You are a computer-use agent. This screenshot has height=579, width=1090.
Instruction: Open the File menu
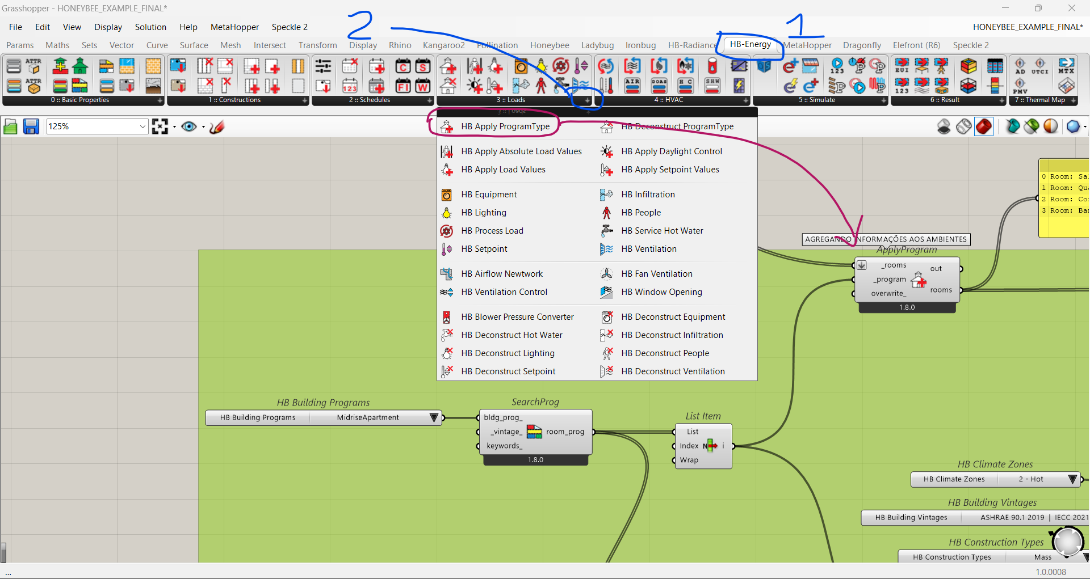tap(15, 27)
